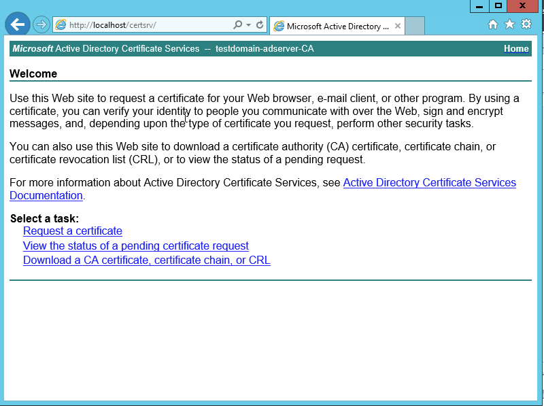The image size is (544, 406).
Task: Minimize the Internet Explorer window
Action: [479, 5]
